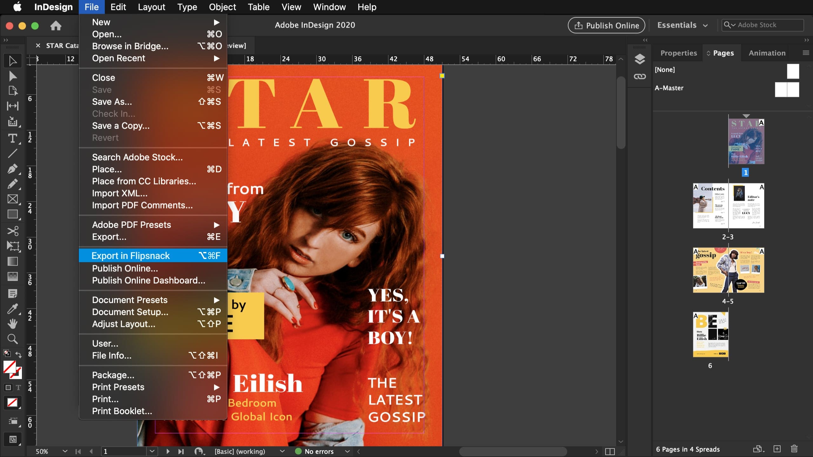Viewport: 813px width, 457px height.
Task: Go to first page button
Action: coord(78,451)
